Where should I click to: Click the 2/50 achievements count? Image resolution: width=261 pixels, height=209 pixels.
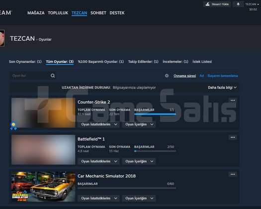pos(171,147)
